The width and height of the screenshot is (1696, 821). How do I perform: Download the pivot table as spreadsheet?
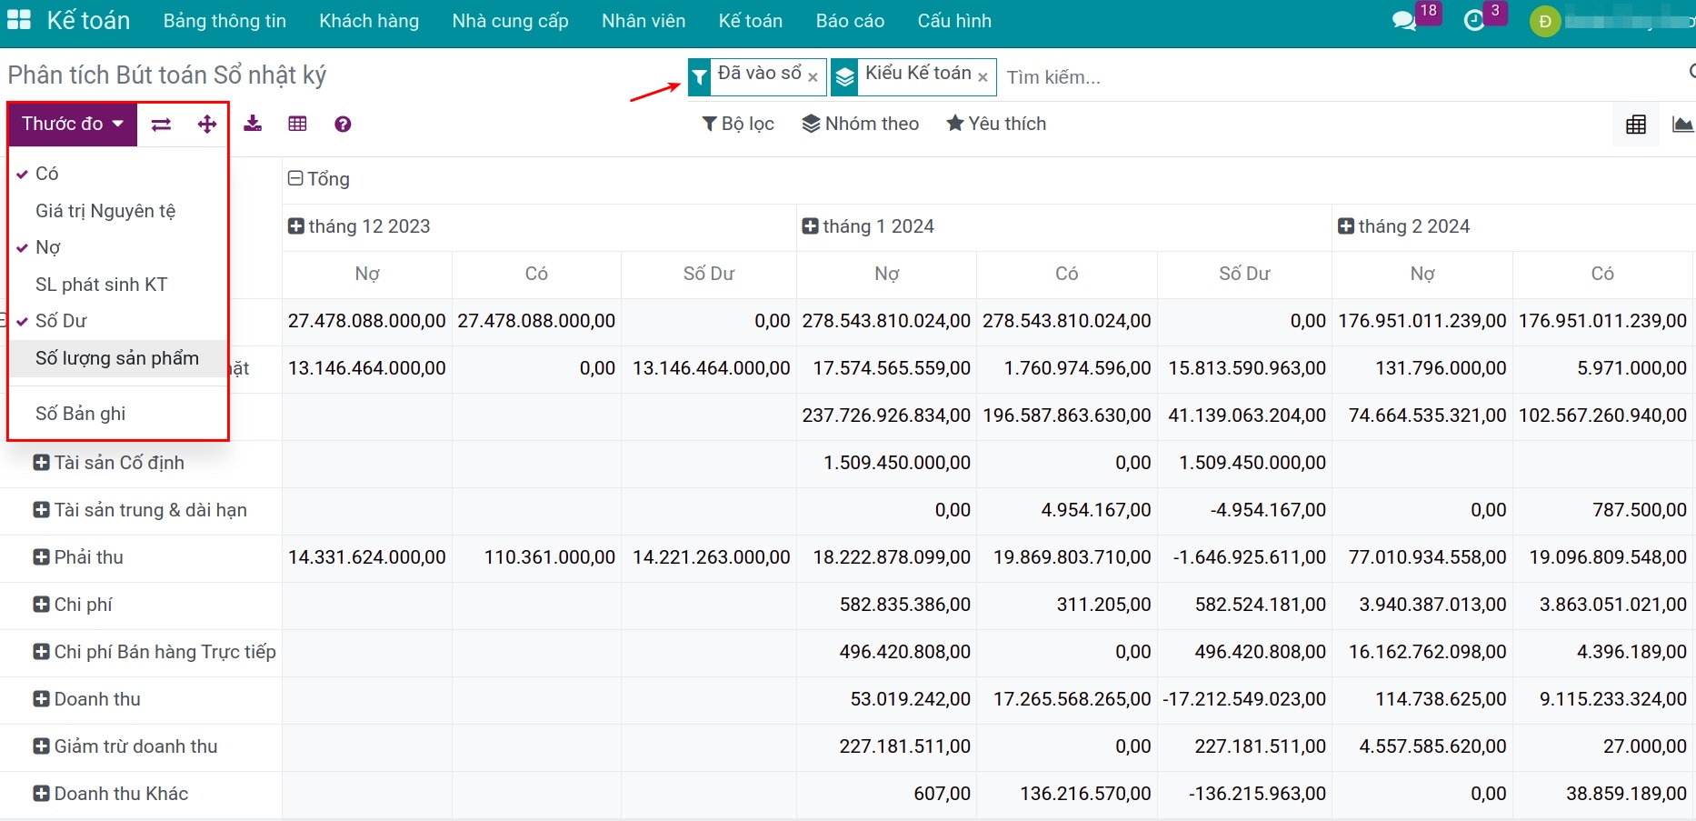click(x=253, y=125)
